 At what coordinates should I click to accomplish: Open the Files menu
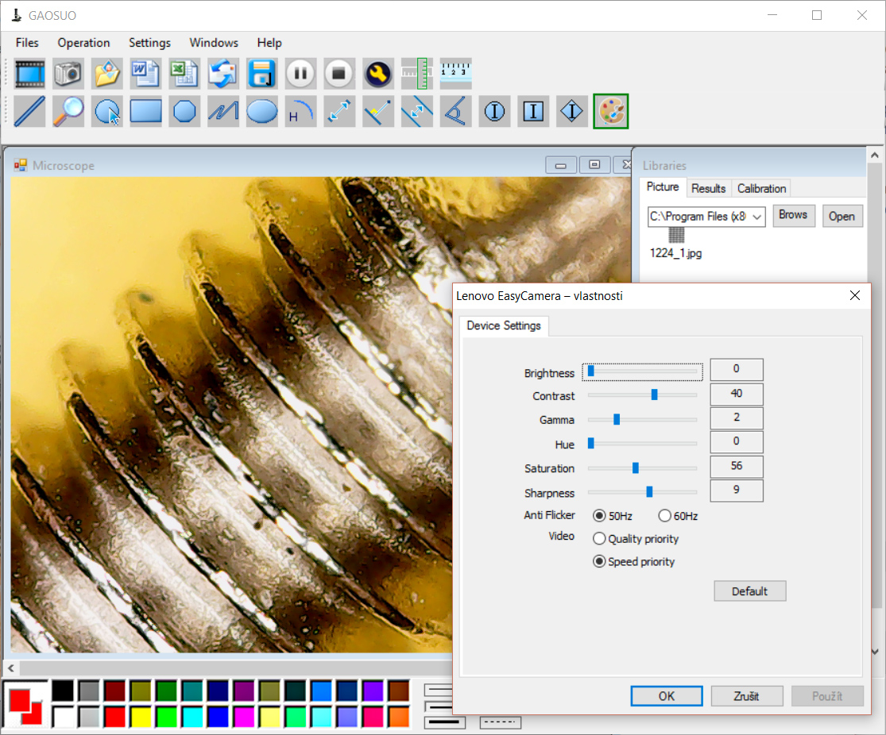click(27, 43)
